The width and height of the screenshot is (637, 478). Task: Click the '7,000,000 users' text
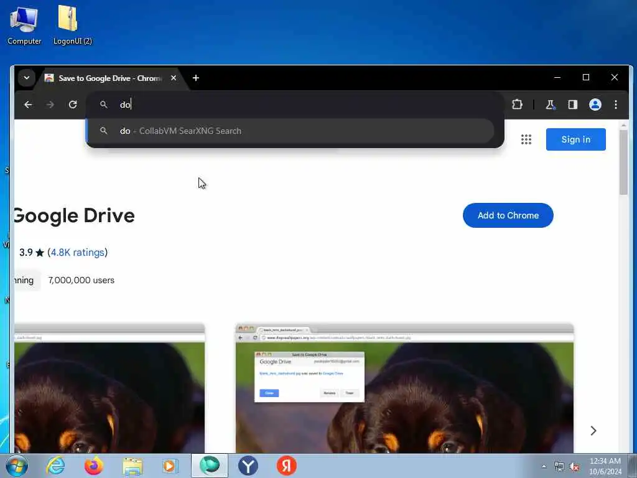point(81,280)
